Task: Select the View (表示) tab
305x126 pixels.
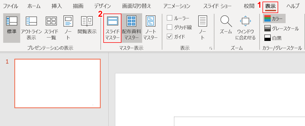Action: pos(270,7)
